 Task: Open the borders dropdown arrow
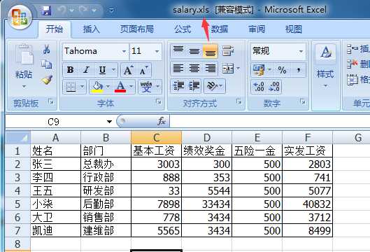tap(83, 87)
